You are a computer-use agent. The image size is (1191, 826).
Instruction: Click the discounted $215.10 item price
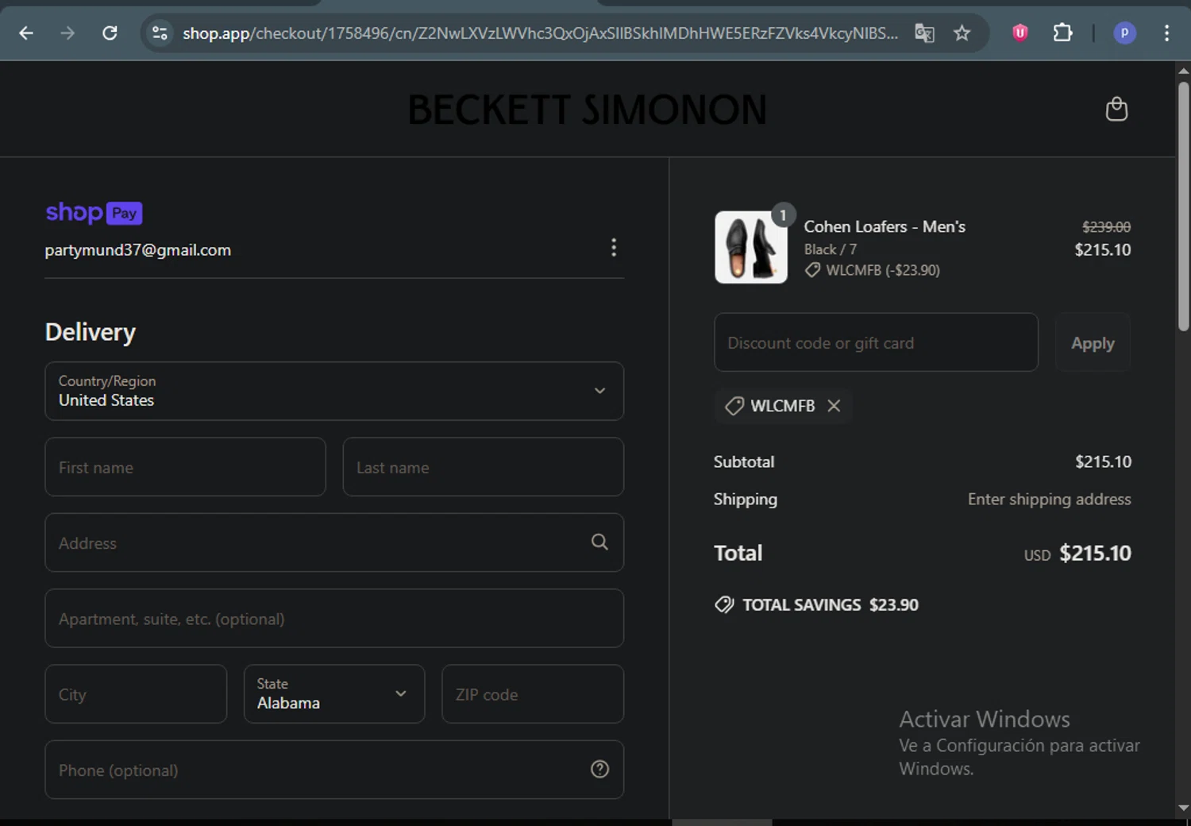coord(1102,249)
